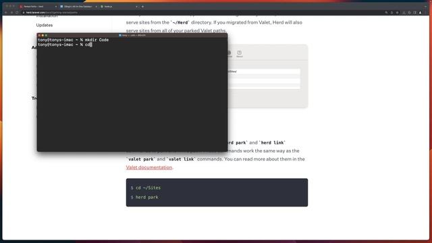Click the browser back arrow
Image resolution: width=432 pixels, height=243 pixels.
(6, 13)
